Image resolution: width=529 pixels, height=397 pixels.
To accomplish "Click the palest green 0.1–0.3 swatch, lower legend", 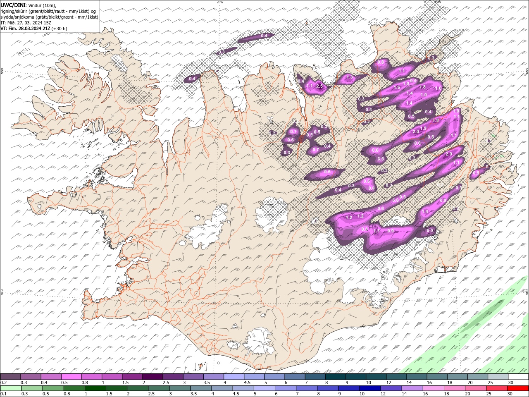I will coord(11,388).
